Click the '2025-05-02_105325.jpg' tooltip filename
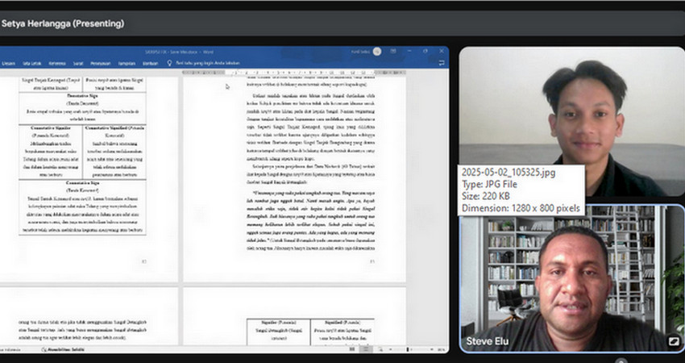 tap(509, 173)
